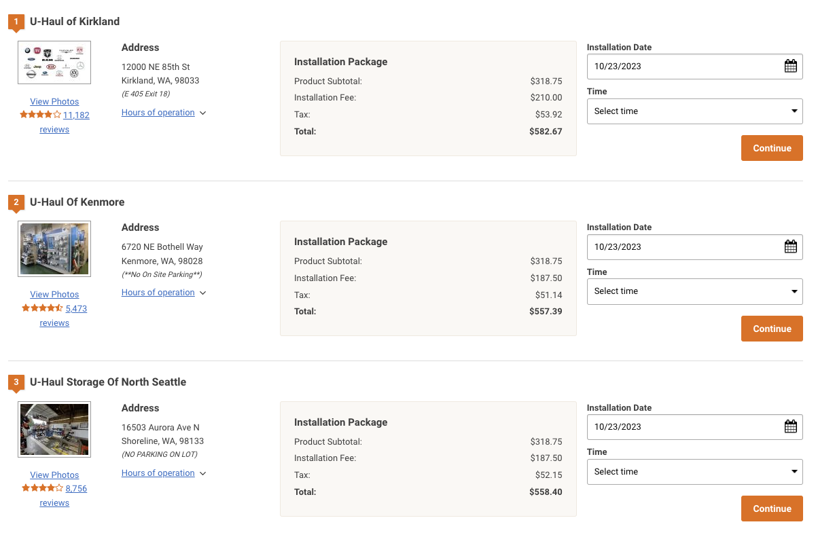The height and width of the screenshot is (535, 835).
Task: Click the star rating for North Seattle storage
Action: [42, 488]
